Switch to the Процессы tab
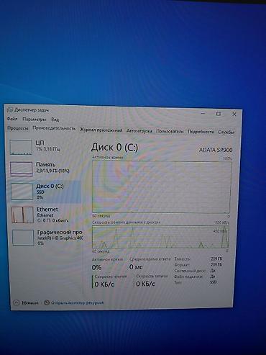Screen dimensions: 266x355 [18, 128]
